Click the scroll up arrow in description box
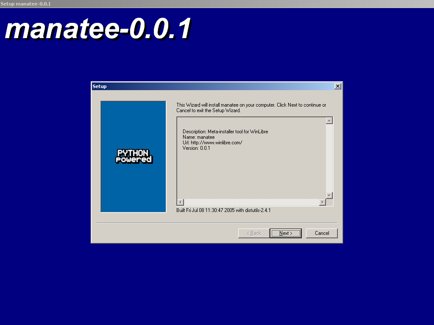Image resolution: width=434 pixels, height=325 pixels. [x=329, y=121]
